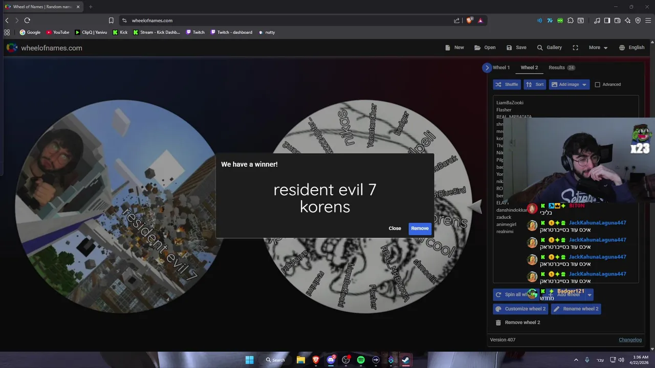Open Brave Shields lion icon
Viewport: 655px width, 368px height.
[x=469, y=20]
